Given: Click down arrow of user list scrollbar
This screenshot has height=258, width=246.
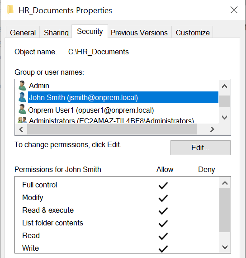Looking at the screenshot, I should (x=224, y=117).
